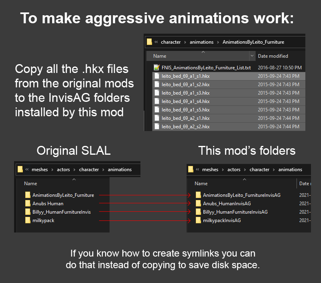The height and width of the screenshot is (283, 321).
Task: Click the folder icon next to Billyy_HumanFurnitureInvisAG
Action: [x=198, y=212]
